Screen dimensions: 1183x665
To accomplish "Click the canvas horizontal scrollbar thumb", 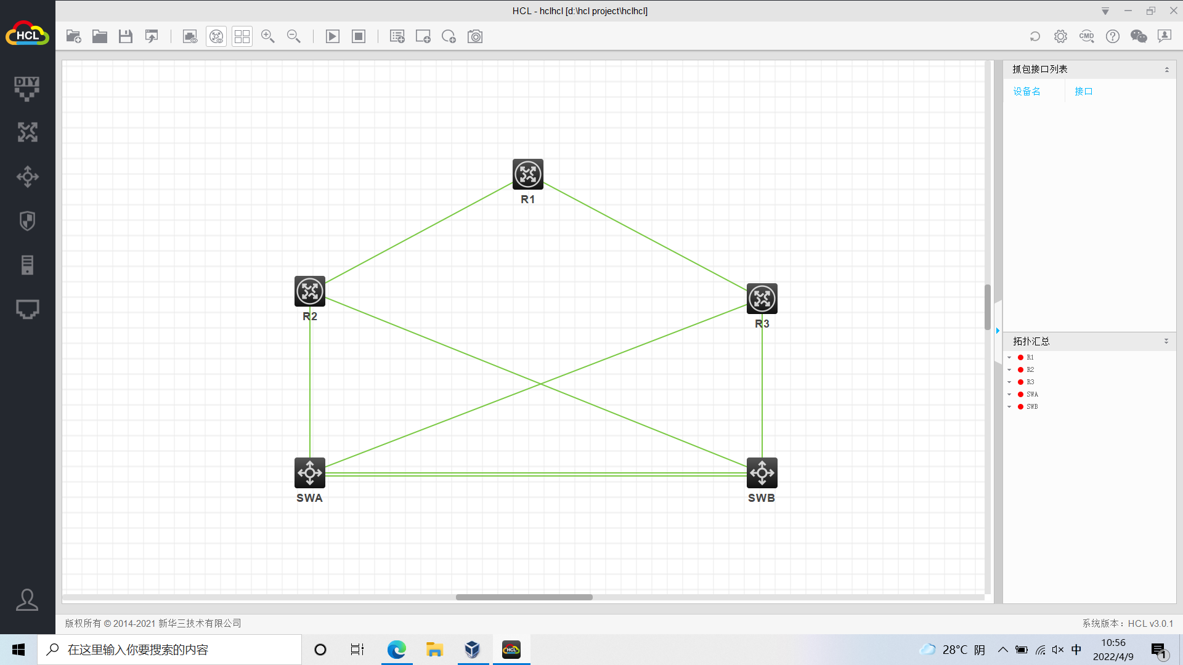I will point(524,597).
